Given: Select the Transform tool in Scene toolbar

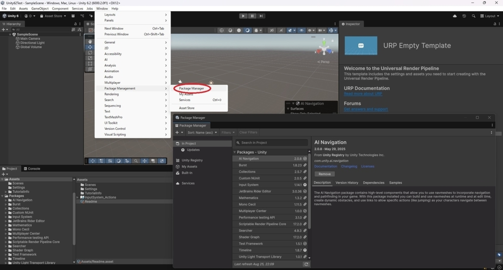Looking at the screenshot, I should [90, 69].
